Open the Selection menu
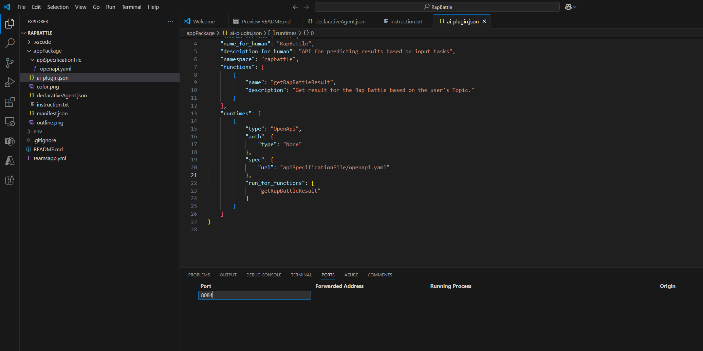 click(58, 7)
